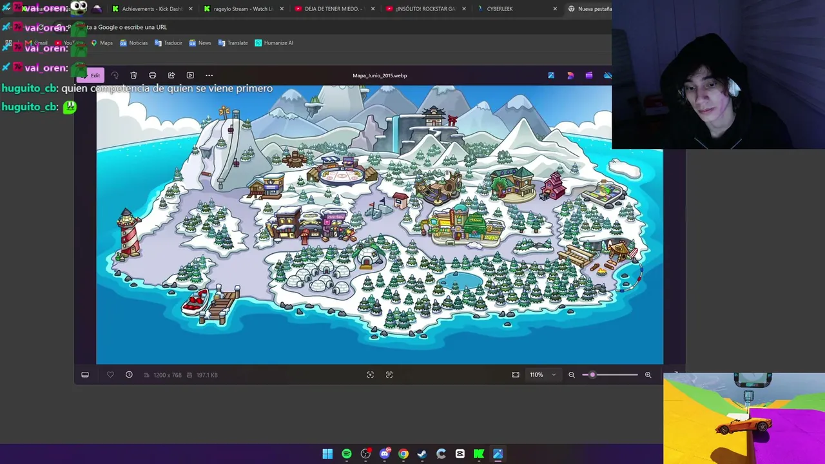
Task: Open CapCut from the taskbar
Action: coord(460,454)
